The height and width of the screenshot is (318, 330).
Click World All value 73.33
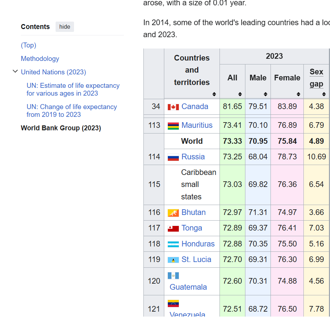(232, 141)
